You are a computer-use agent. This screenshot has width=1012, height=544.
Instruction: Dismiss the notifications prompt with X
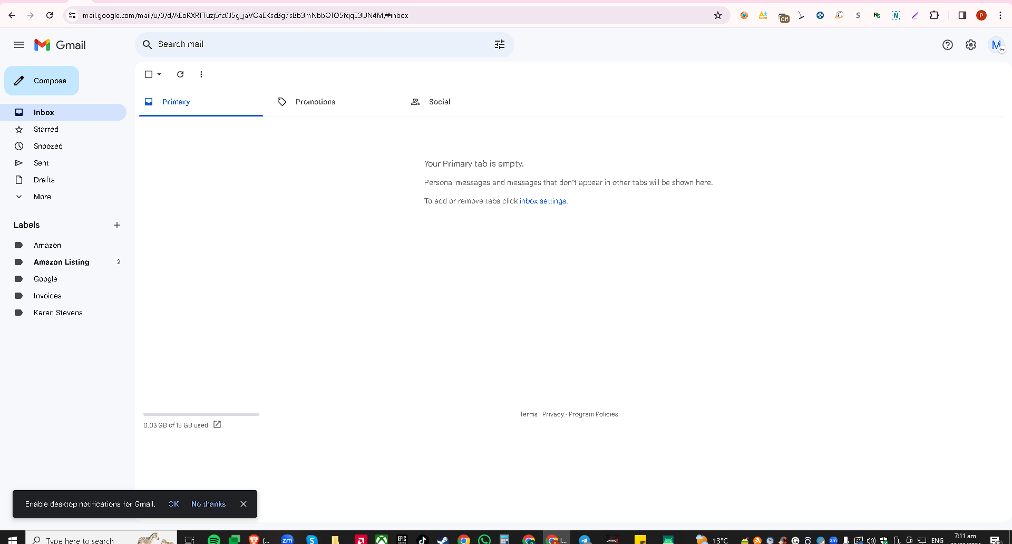(x=244, y=504)
